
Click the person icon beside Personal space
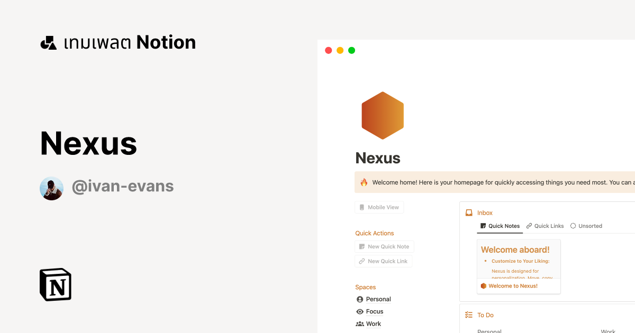[x=359, y=299]
